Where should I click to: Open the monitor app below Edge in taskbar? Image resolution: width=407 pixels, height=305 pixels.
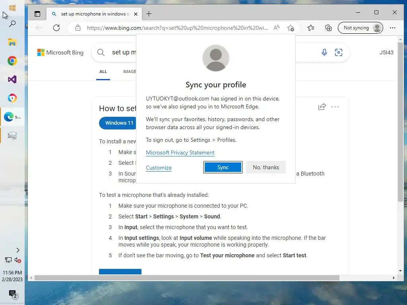pyautogui.click(x=12, y=135)
